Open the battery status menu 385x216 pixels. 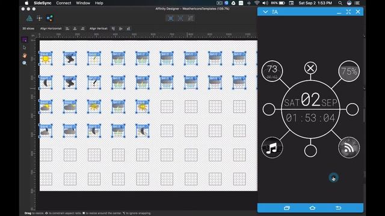278,3
